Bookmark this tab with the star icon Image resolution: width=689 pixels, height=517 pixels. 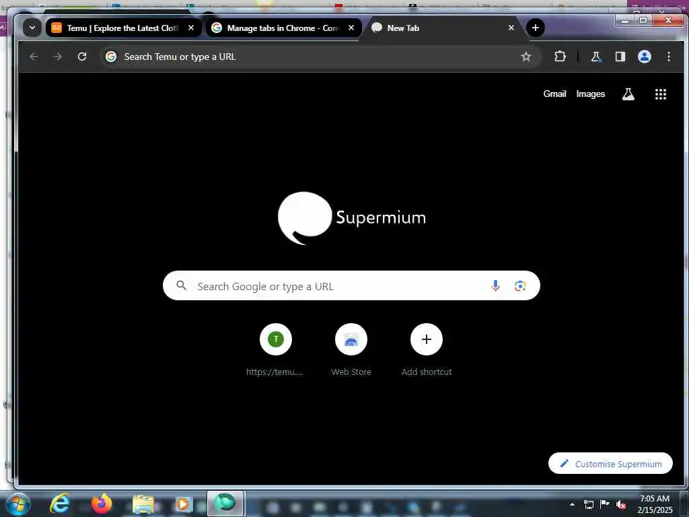click(526, 57)
